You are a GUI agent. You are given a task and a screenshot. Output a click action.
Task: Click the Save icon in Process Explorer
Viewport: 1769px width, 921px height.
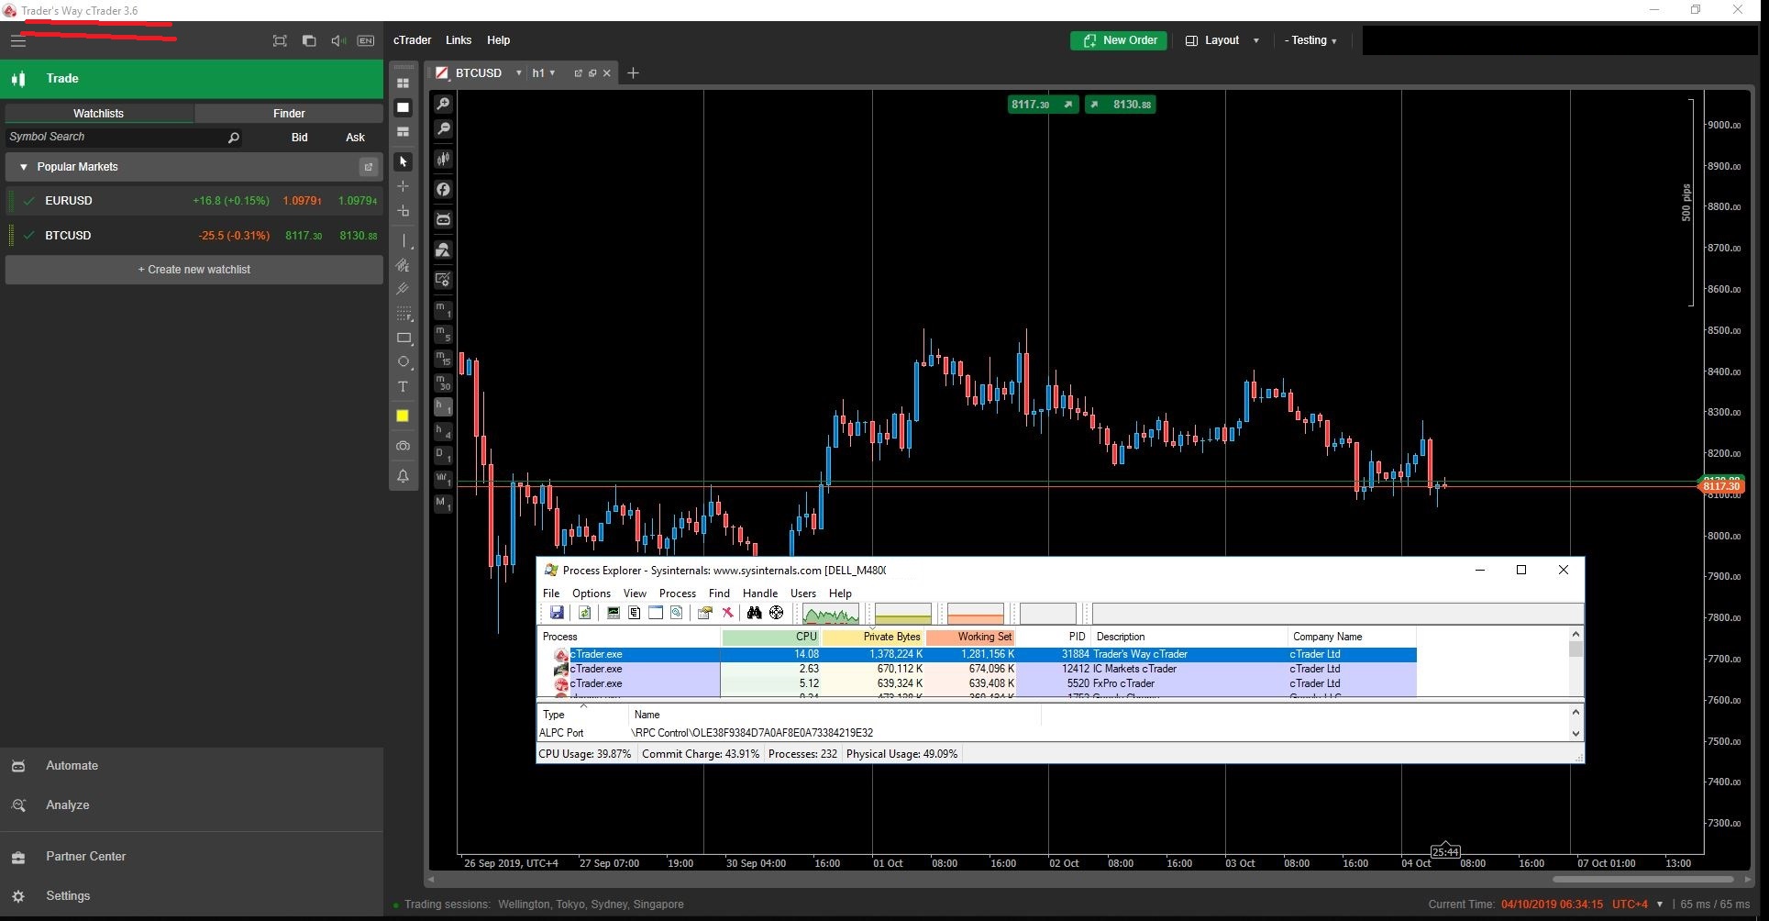557,613
